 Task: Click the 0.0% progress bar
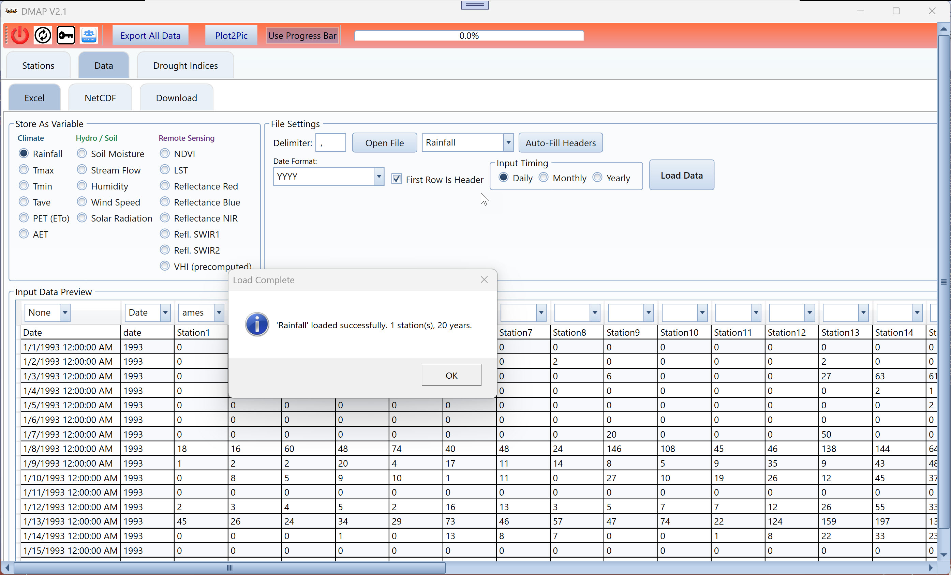469,35
